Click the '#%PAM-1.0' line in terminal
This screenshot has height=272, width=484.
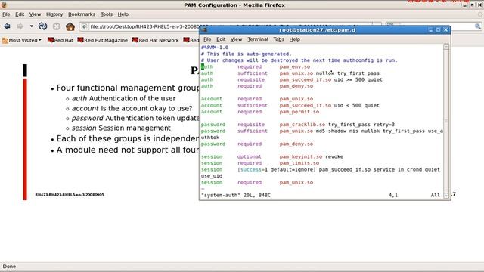(215, 48)
